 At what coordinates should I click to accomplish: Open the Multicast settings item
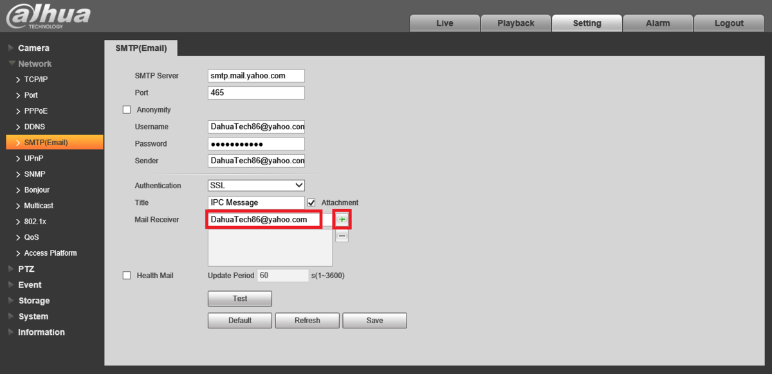(x=39, y=206)
